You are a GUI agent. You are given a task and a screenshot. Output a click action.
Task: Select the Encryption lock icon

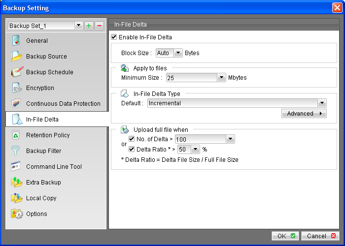coord(17,88)
